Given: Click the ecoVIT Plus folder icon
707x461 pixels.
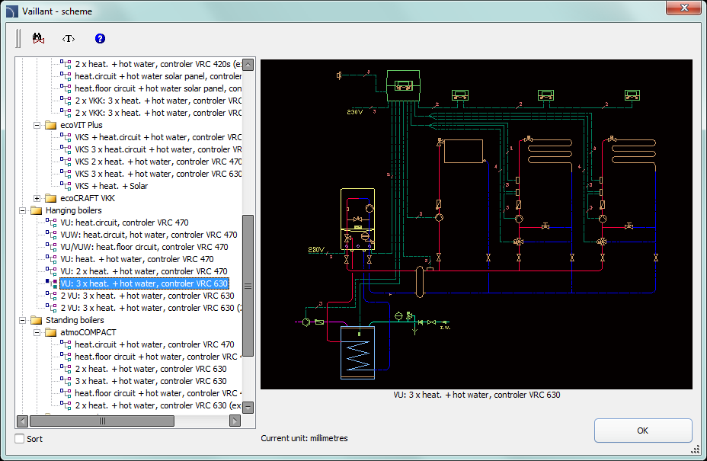Looking at the screenshot, I should 51,125.
